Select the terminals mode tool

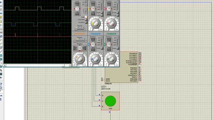[1, 21]
